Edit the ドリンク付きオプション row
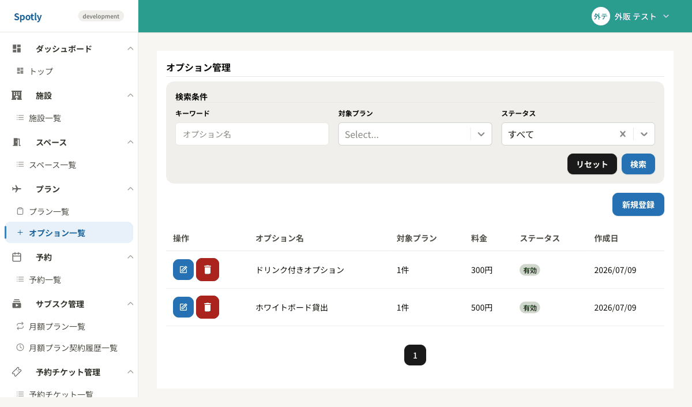The width and height of the screenshot is (692, 407). pyautogui.click(x=183, y=270)
